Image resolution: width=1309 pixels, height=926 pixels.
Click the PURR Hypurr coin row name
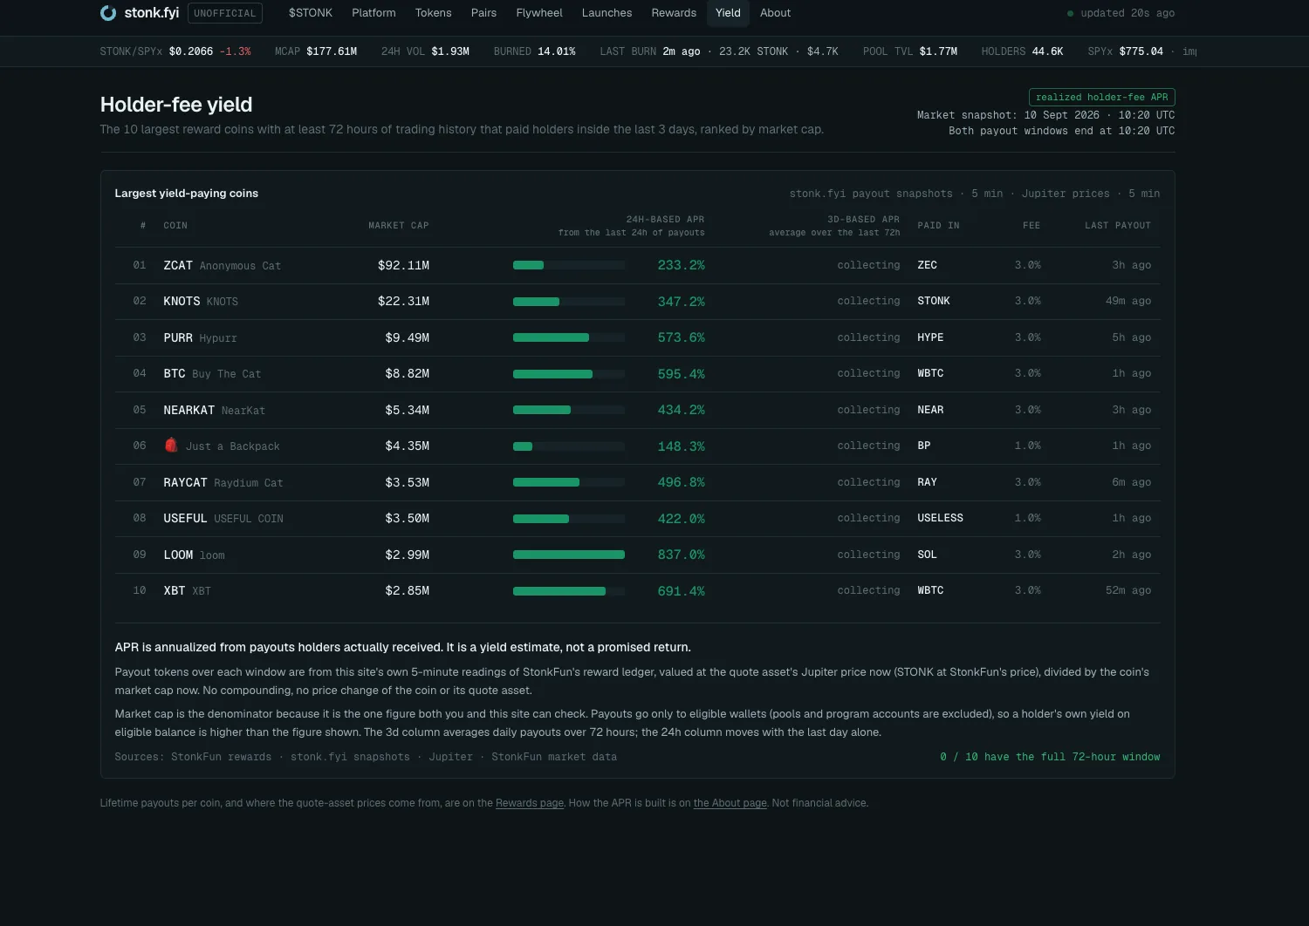tap(200, 337)
